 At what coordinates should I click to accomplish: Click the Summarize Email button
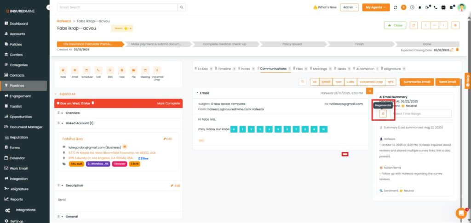(417, 82)
